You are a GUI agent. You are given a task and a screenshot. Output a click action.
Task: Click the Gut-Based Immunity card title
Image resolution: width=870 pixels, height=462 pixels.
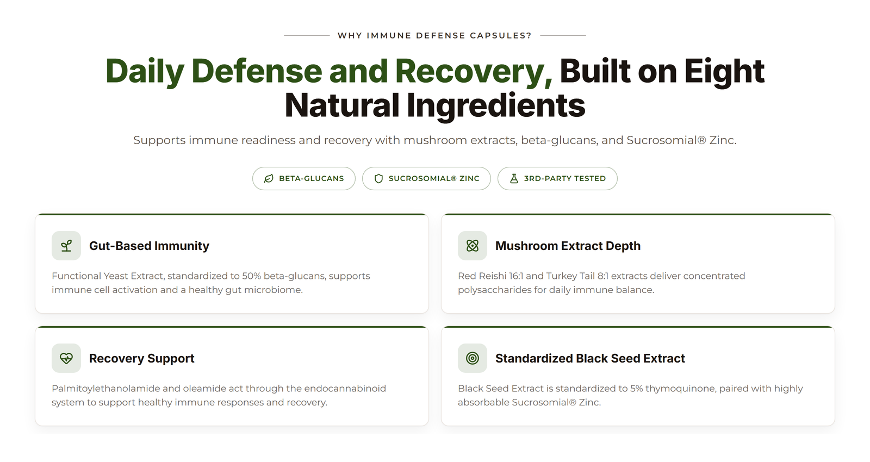(149, 246)
